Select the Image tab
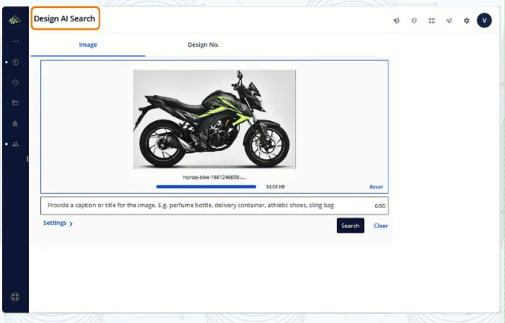Viewport: 505px width, 323px height. pyautogui.click(x=88, y=45)
